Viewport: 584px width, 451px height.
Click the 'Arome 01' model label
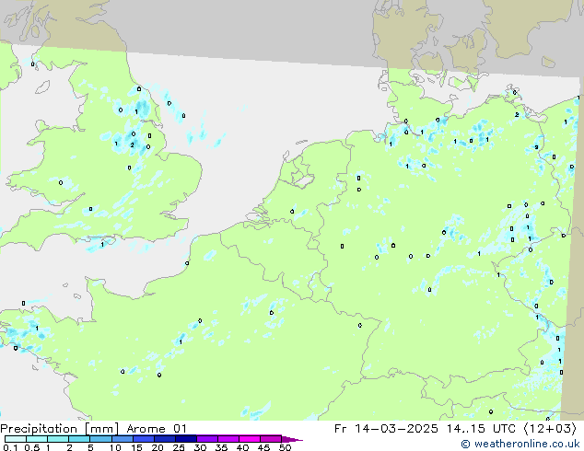click(157, 429)
